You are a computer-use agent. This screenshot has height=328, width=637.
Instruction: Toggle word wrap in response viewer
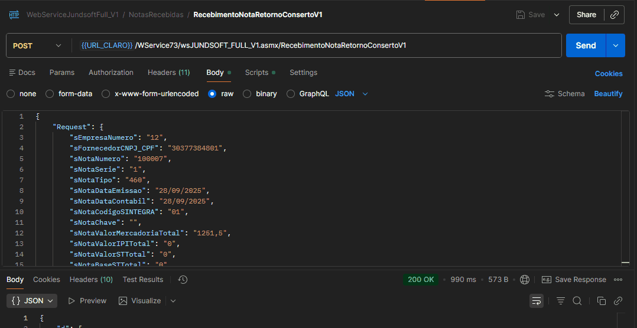click(x=537, y=301)
